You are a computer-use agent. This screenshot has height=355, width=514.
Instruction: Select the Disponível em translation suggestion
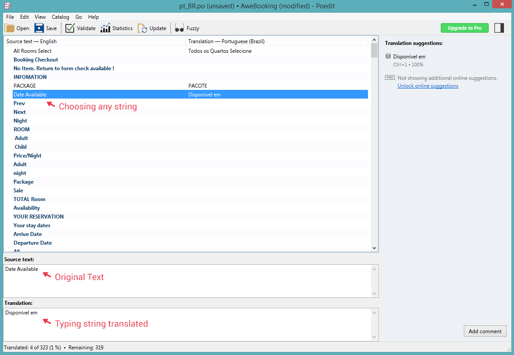click(408, 56)
